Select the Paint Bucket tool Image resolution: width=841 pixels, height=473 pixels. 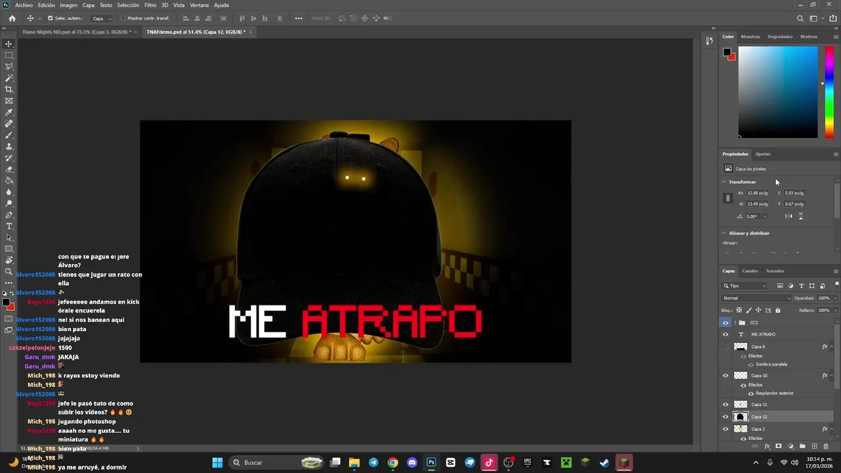coord(9,181)
